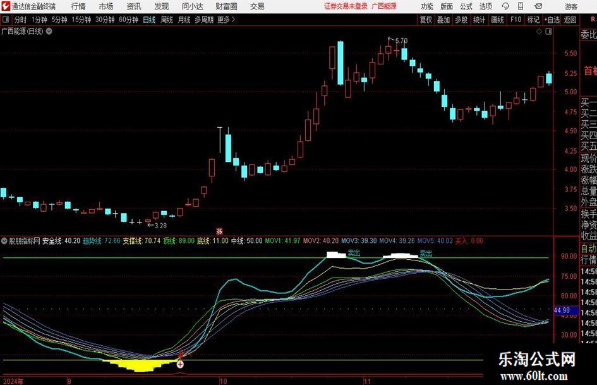Open the 发现 menu

coord(162,6)
